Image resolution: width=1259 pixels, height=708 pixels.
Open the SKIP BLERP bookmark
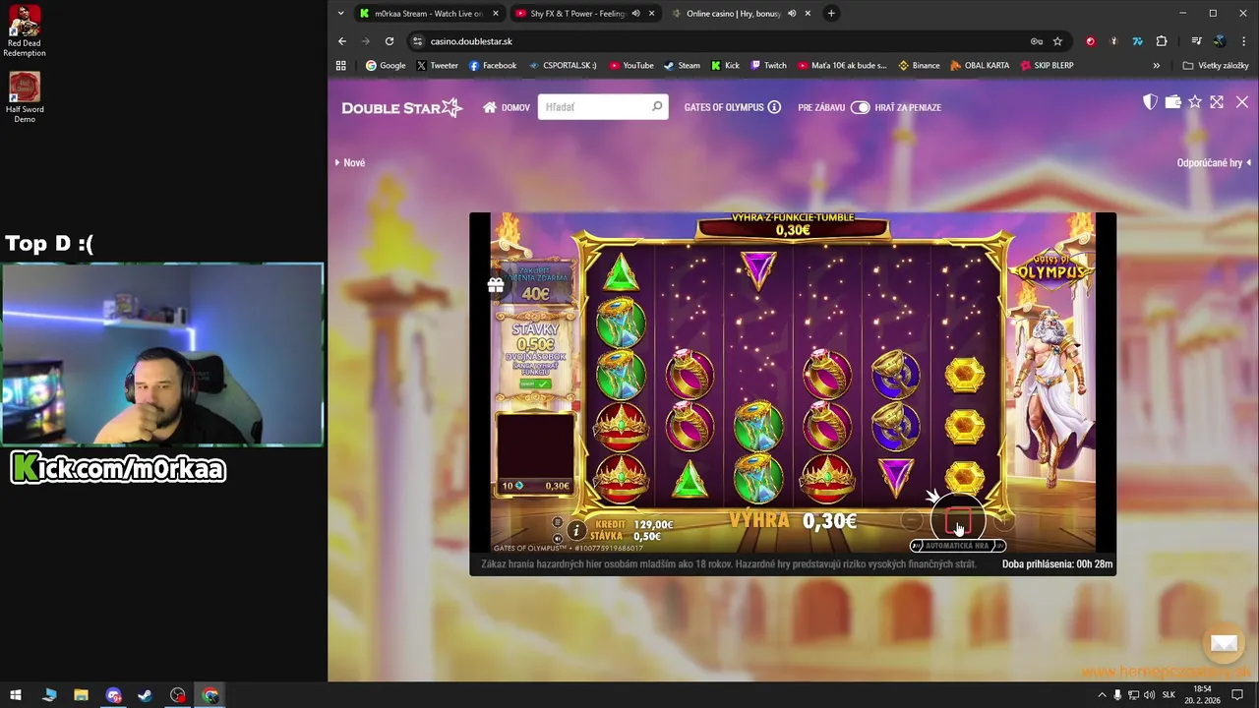click(1047, 66)
